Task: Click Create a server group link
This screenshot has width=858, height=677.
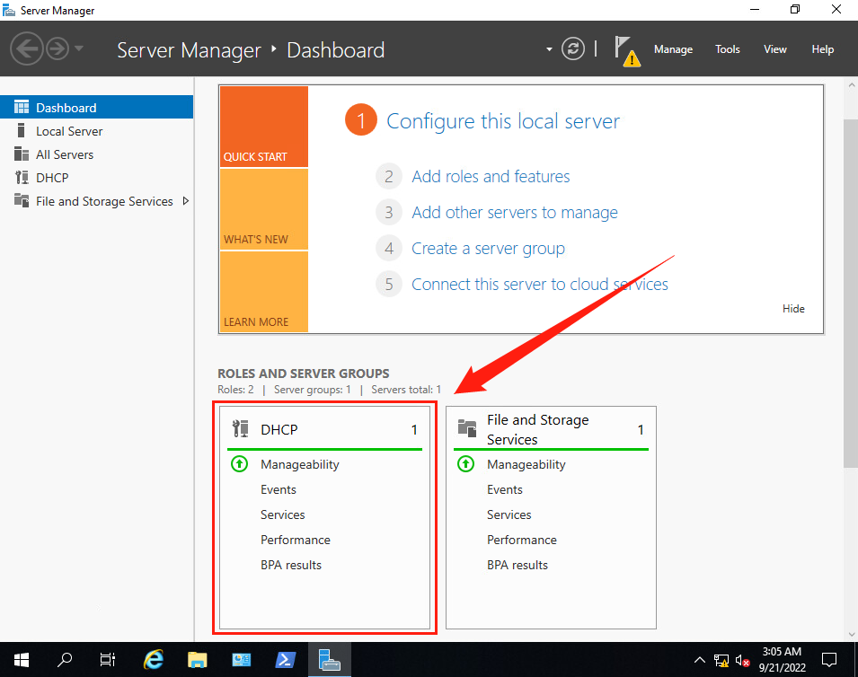Action: pyautogui.click(x=488, y=249)
